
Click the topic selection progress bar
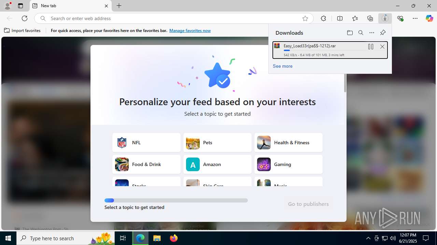176,200
